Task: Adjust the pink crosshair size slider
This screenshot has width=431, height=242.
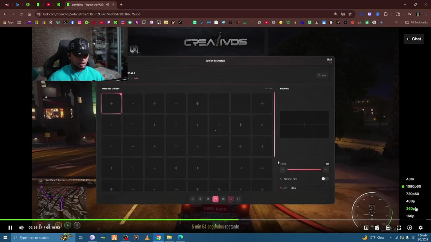Action: 304,170
